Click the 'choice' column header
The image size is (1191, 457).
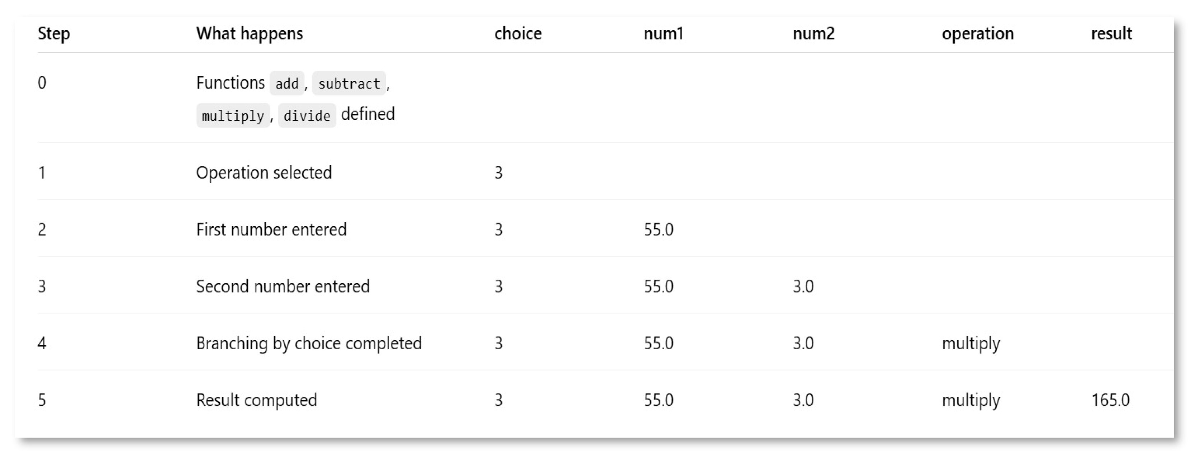pos(518,34)
